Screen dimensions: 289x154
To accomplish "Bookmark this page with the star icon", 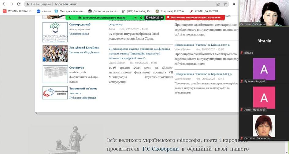I will (225, 4).
